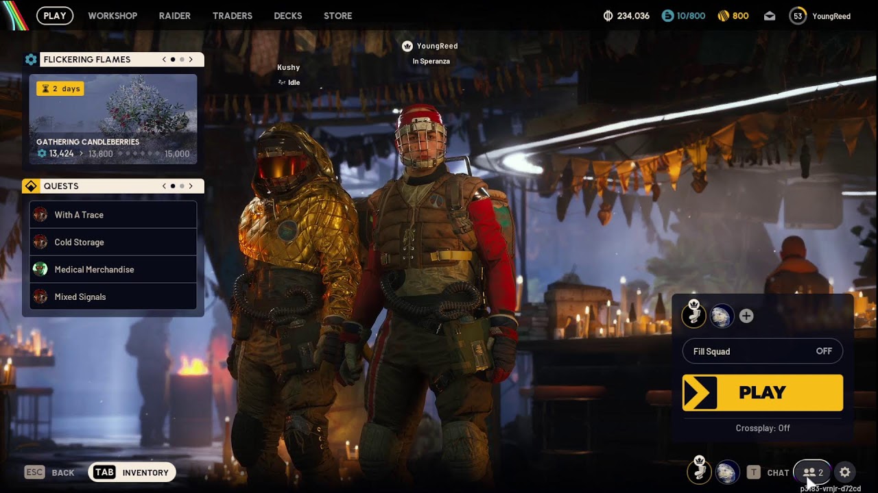Viewport: 878px width, 493px height.
Task: Go to previous Quests page
Action: (x=164, y=186)
